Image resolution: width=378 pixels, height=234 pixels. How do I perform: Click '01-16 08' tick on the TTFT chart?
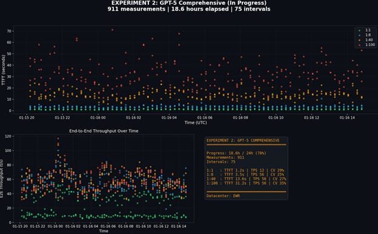tap(240, 118)
